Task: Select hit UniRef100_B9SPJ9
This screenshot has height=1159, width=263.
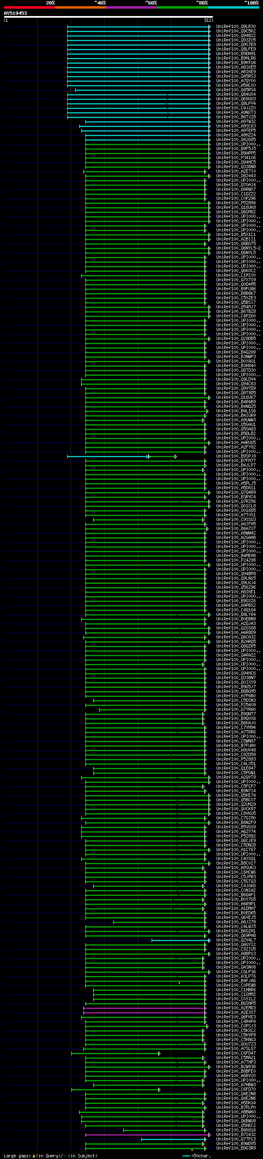Action: click(236, 456)
